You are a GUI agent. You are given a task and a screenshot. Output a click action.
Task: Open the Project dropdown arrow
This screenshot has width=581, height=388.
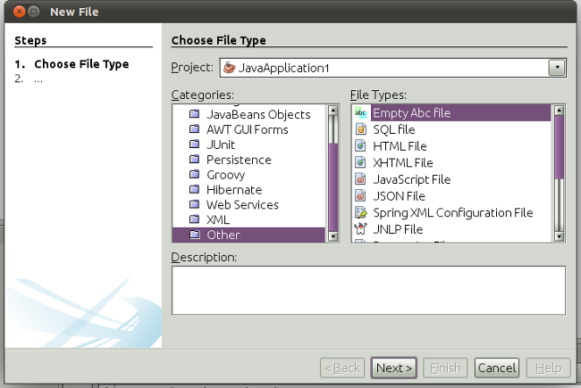click(557, 67)
